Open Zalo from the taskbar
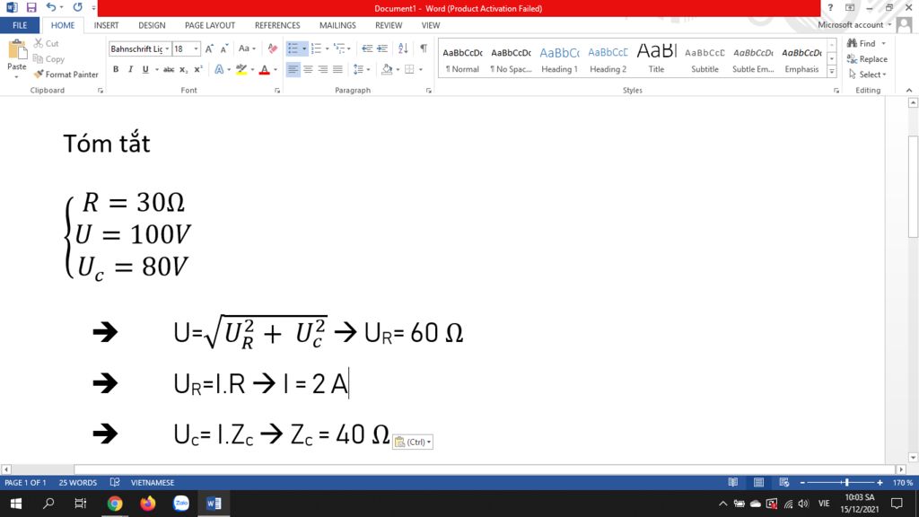 [x=181, y=504]
